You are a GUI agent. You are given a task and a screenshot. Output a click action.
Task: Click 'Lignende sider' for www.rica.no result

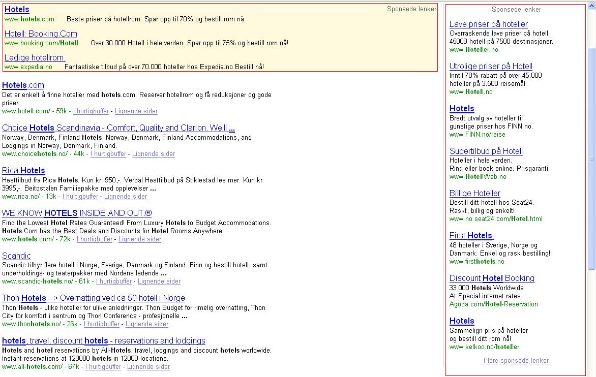(126, 197)
